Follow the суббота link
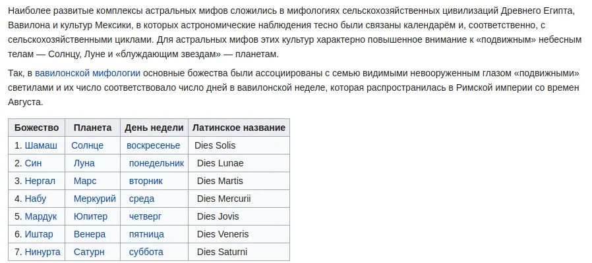This screenshot has width=592, height=263. click(146, 252)
